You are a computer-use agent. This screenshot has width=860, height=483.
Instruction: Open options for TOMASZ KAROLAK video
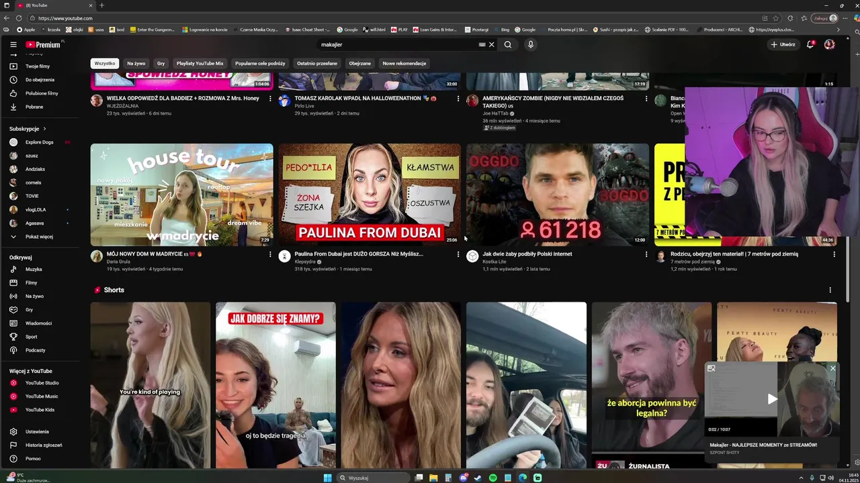pos(458,99)
